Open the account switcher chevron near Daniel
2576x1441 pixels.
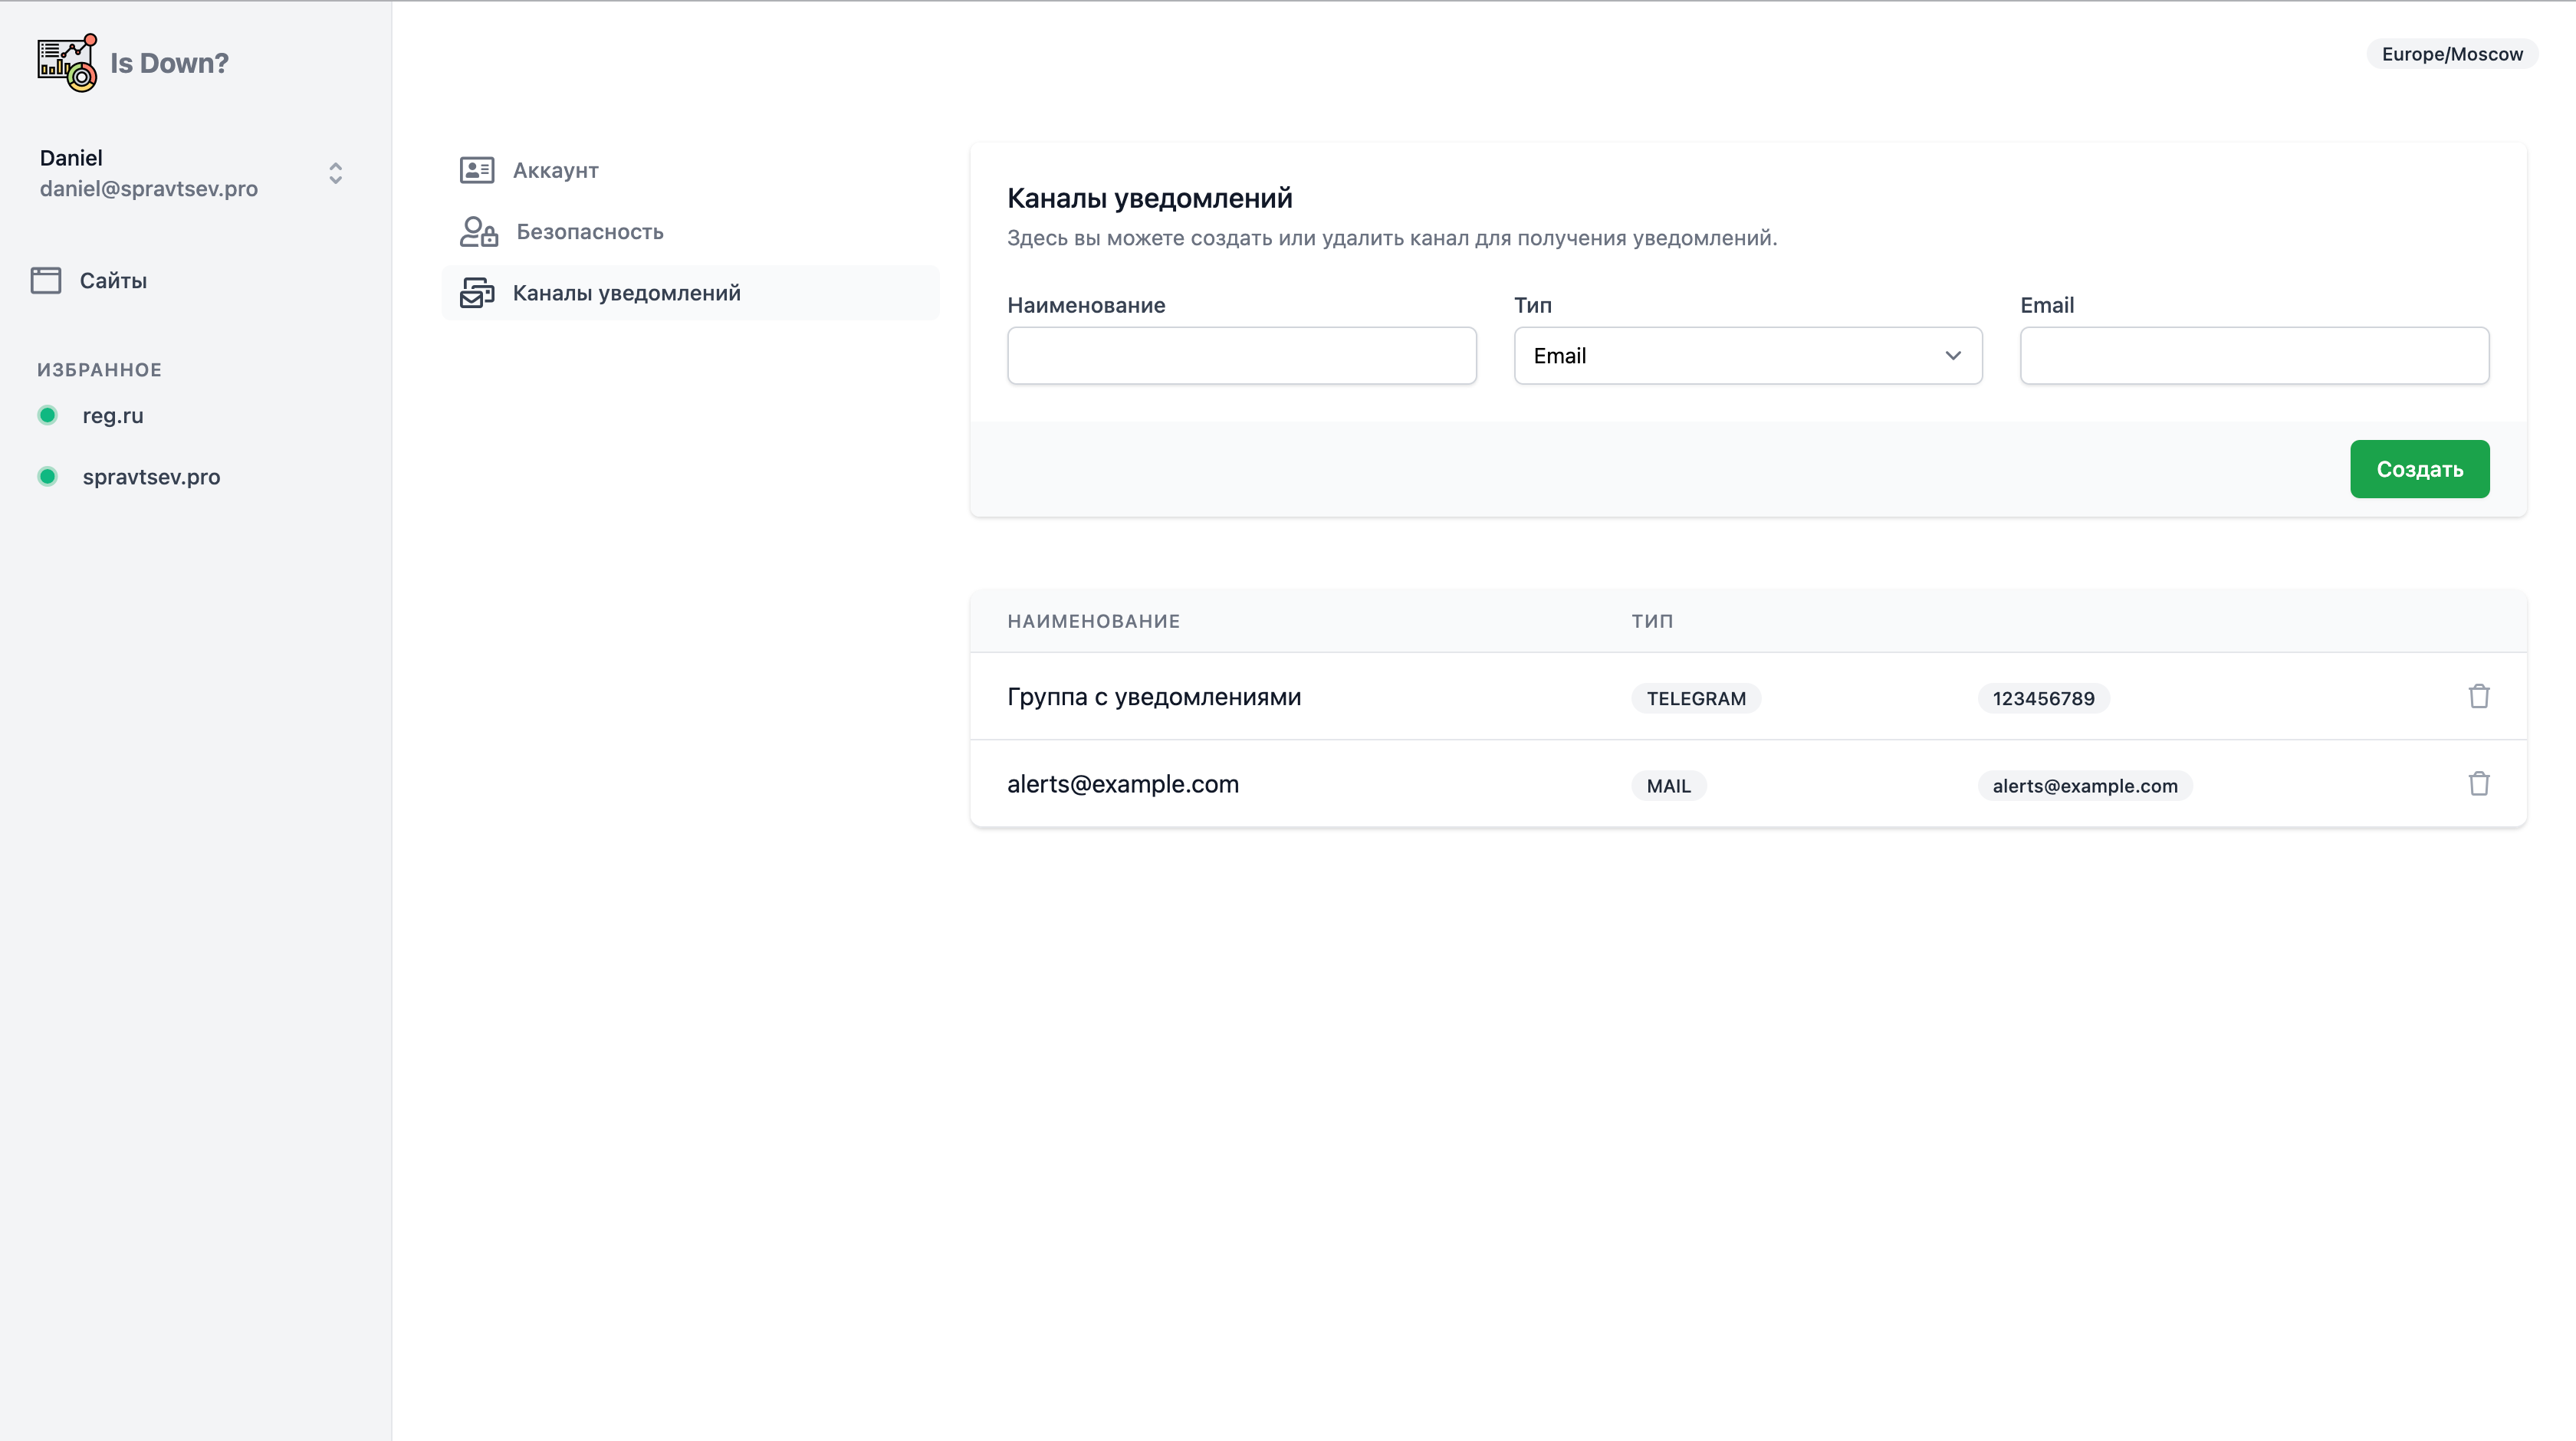pyautogui.click(x=335, y=173)
